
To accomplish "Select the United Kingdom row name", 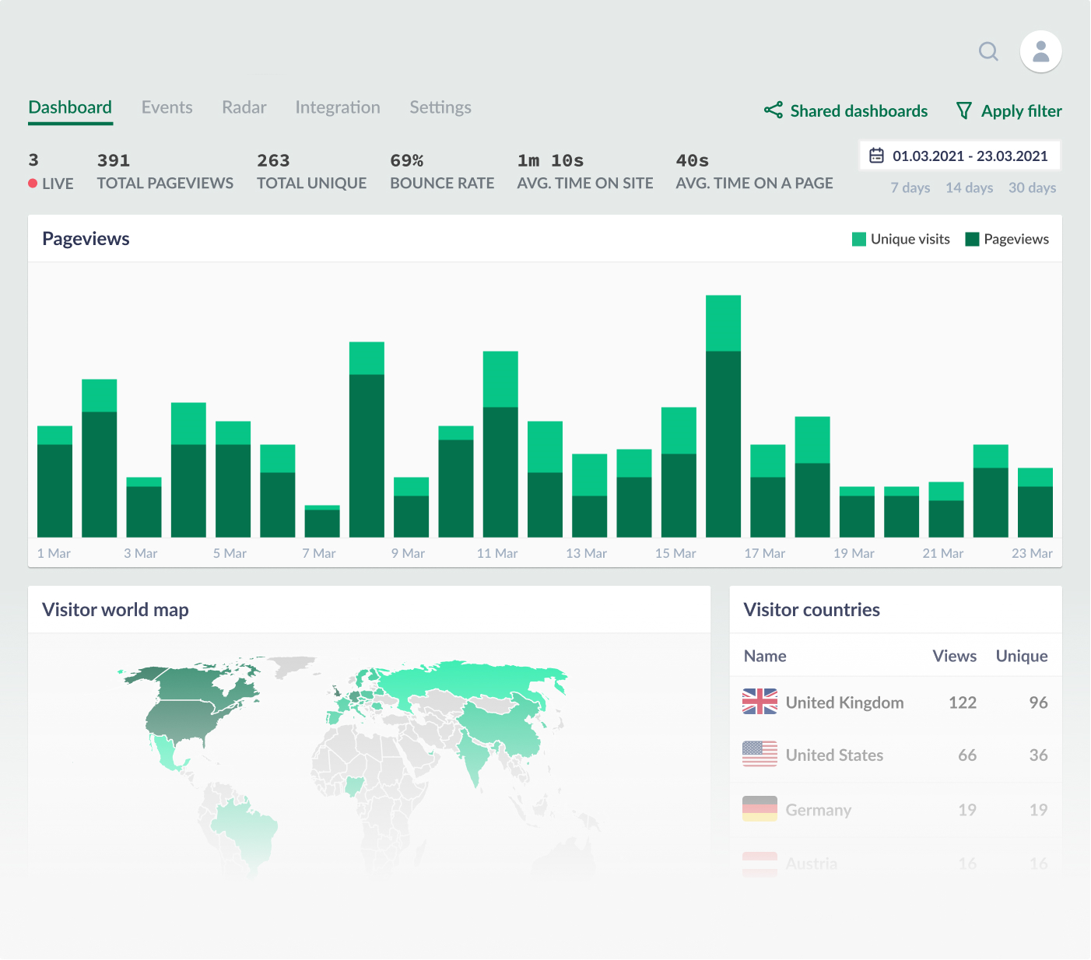I will (845, 702).
